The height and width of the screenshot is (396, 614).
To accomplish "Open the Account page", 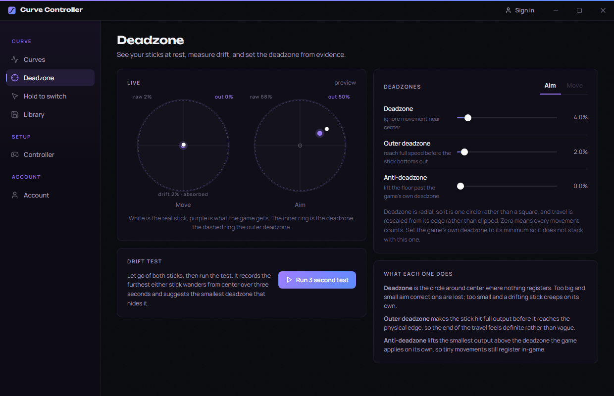I will coord(50,195).
